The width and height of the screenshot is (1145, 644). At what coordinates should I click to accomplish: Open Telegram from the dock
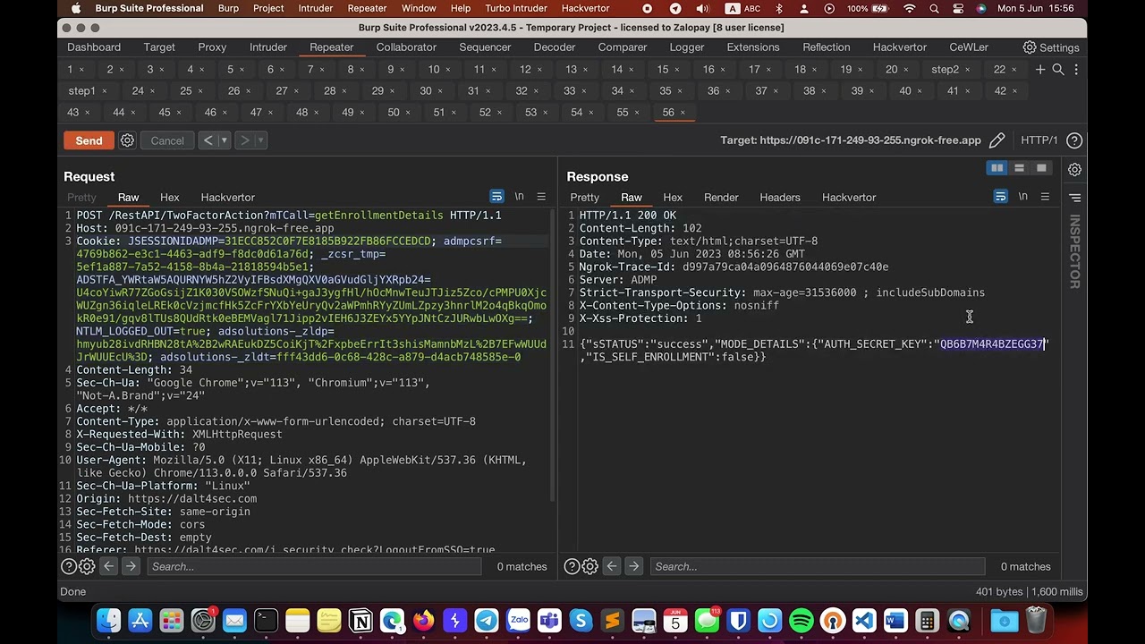tap(487, 620)
